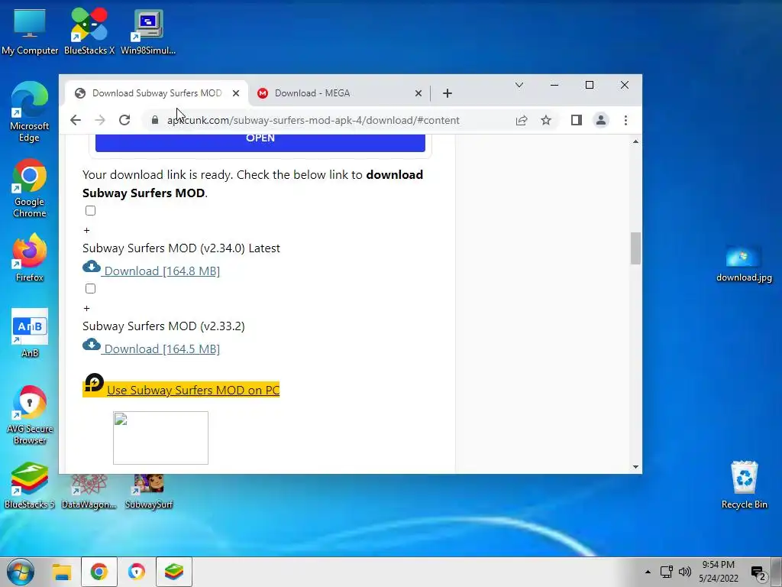Select the BlueStacks 5 desktop shortcut
Image resolution: width=782 pixels, height=587 pixels.
pyautogui.click(x=30, y=485)
